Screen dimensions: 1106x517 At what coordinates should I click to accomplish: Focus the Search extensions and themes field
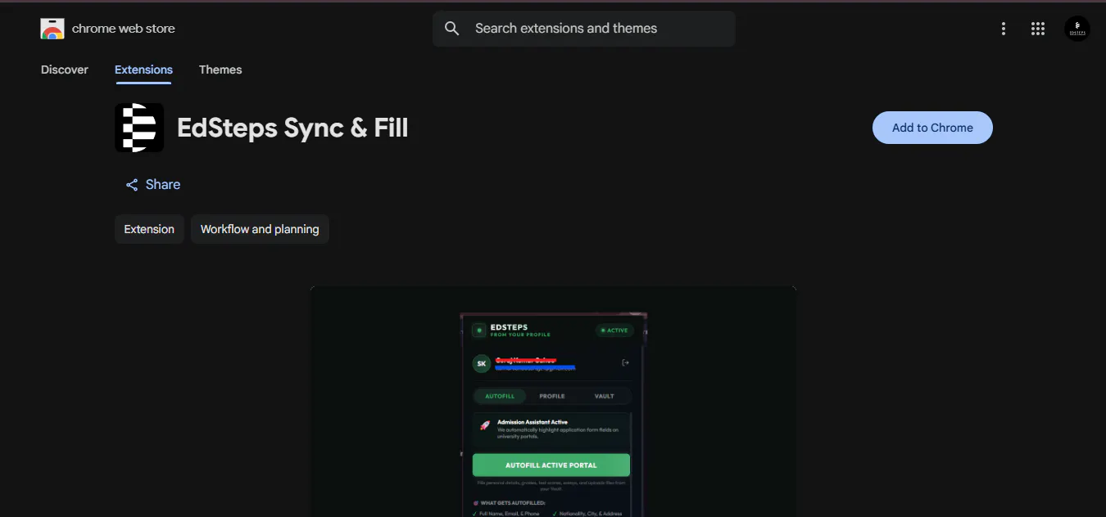point(584,29)
